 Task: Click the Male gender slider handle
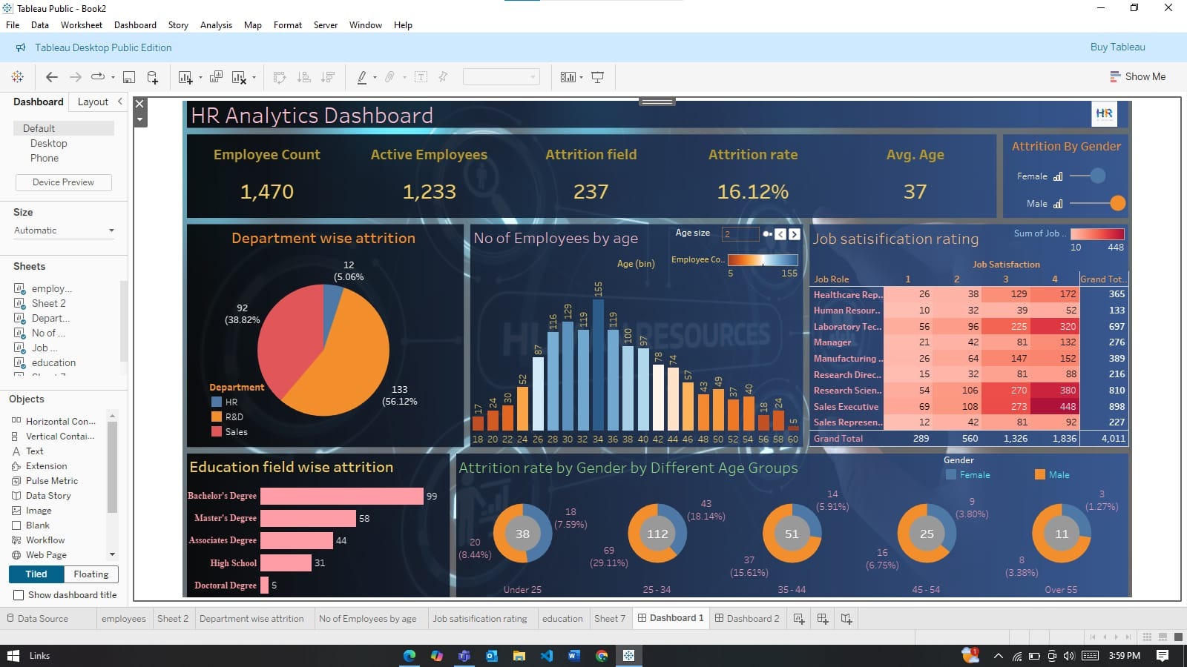1117,203
